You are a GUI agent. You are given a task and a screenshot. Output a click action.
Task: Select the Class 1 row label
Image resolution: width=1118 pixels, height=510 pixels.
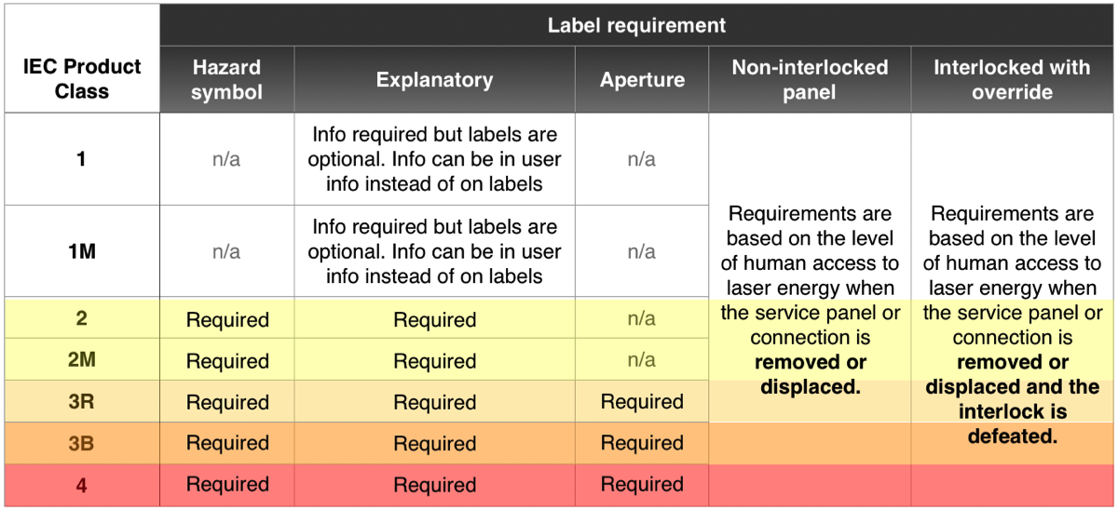coord(81,159)
